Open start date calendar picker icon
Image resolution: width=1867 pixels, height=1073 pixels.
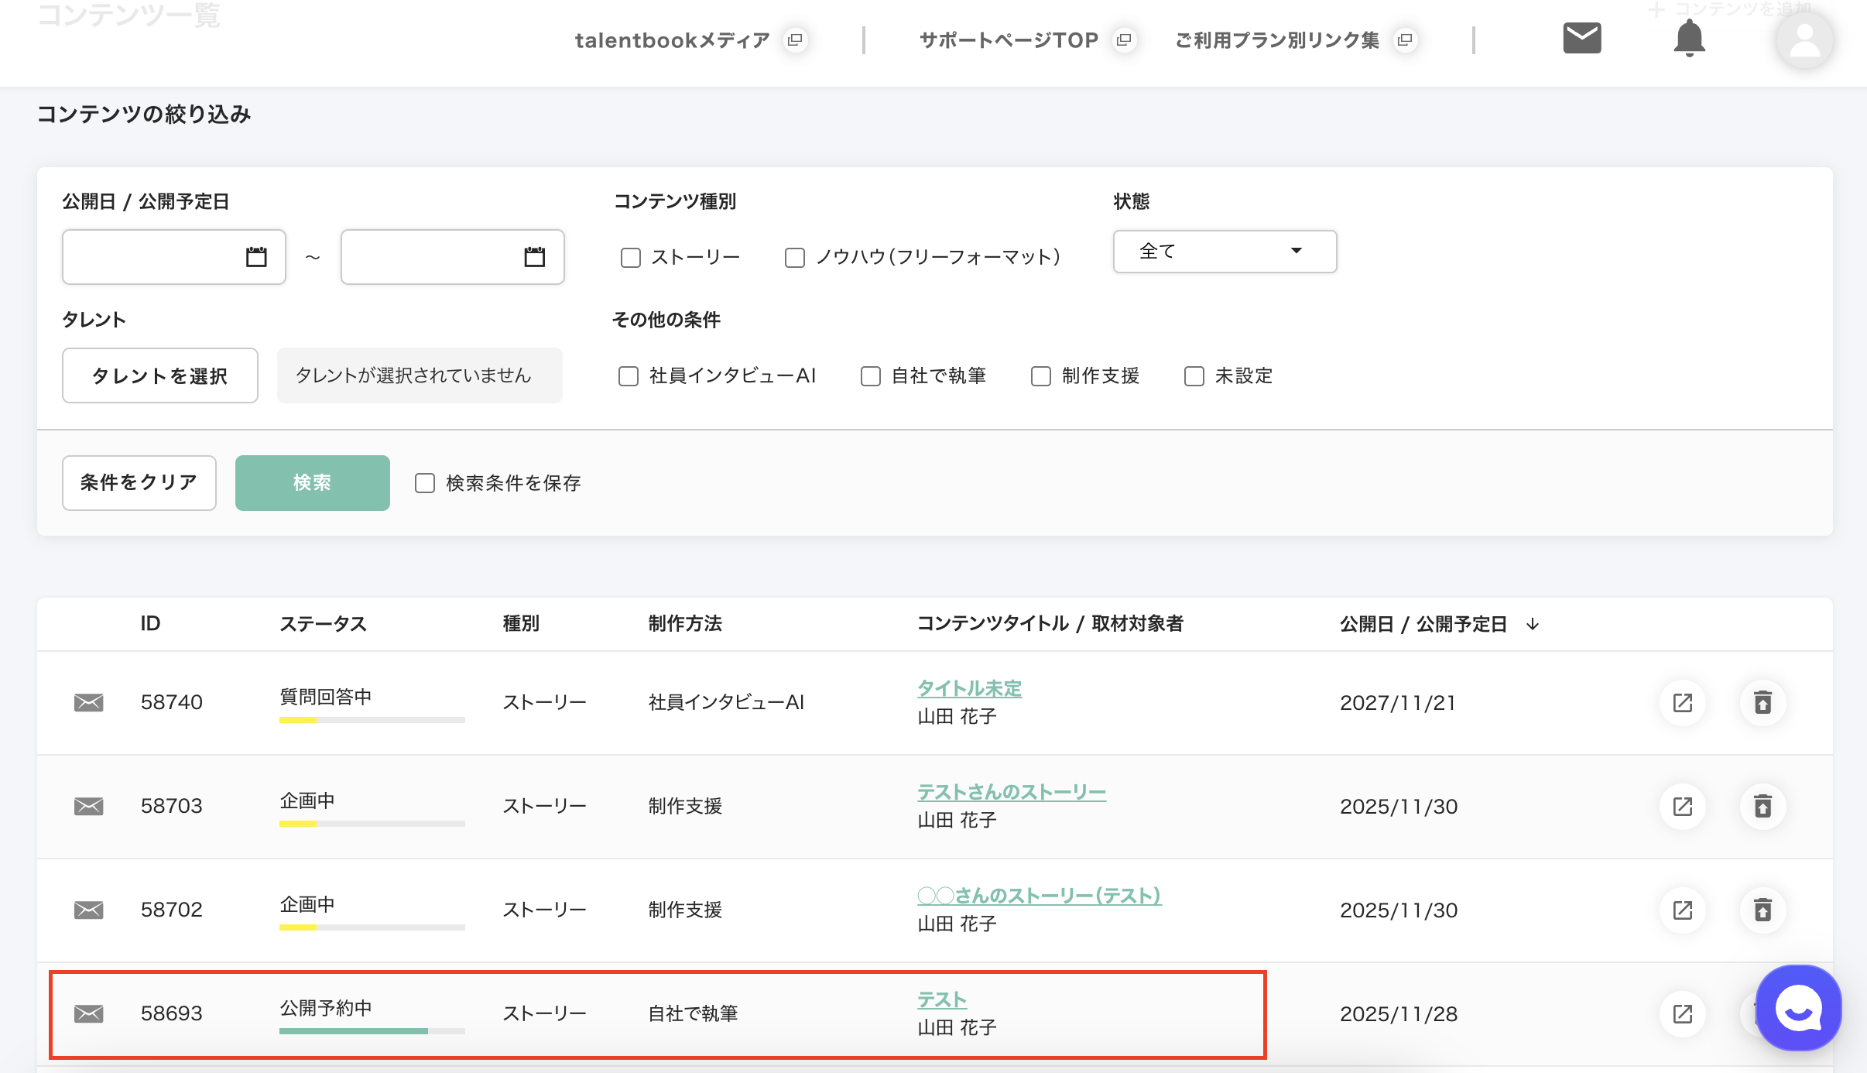(256, 257)
